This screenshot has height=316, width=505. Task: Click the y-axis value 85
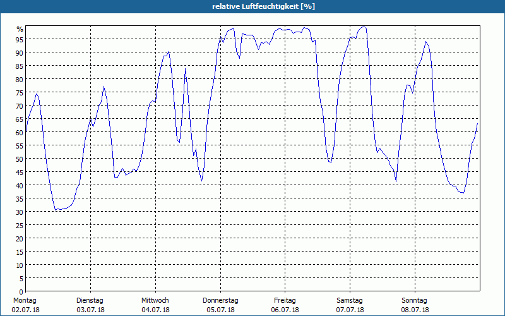point(20,66)
